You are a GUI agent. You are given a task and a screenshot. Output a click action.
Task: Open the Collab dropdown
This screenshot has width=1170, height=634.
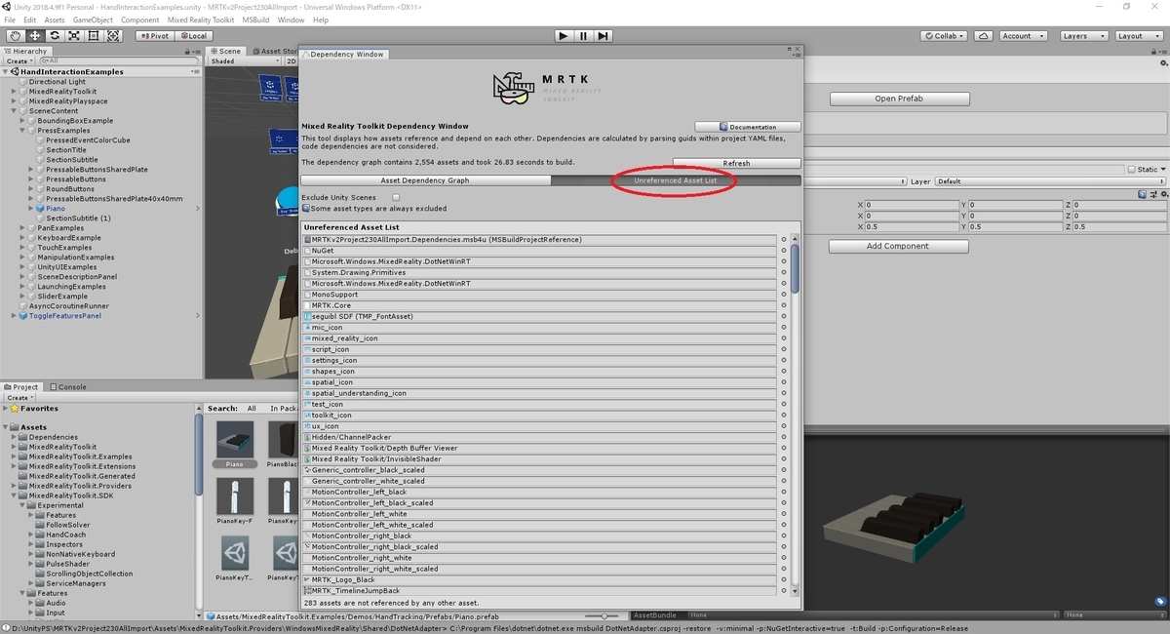(x=945, y=35)
